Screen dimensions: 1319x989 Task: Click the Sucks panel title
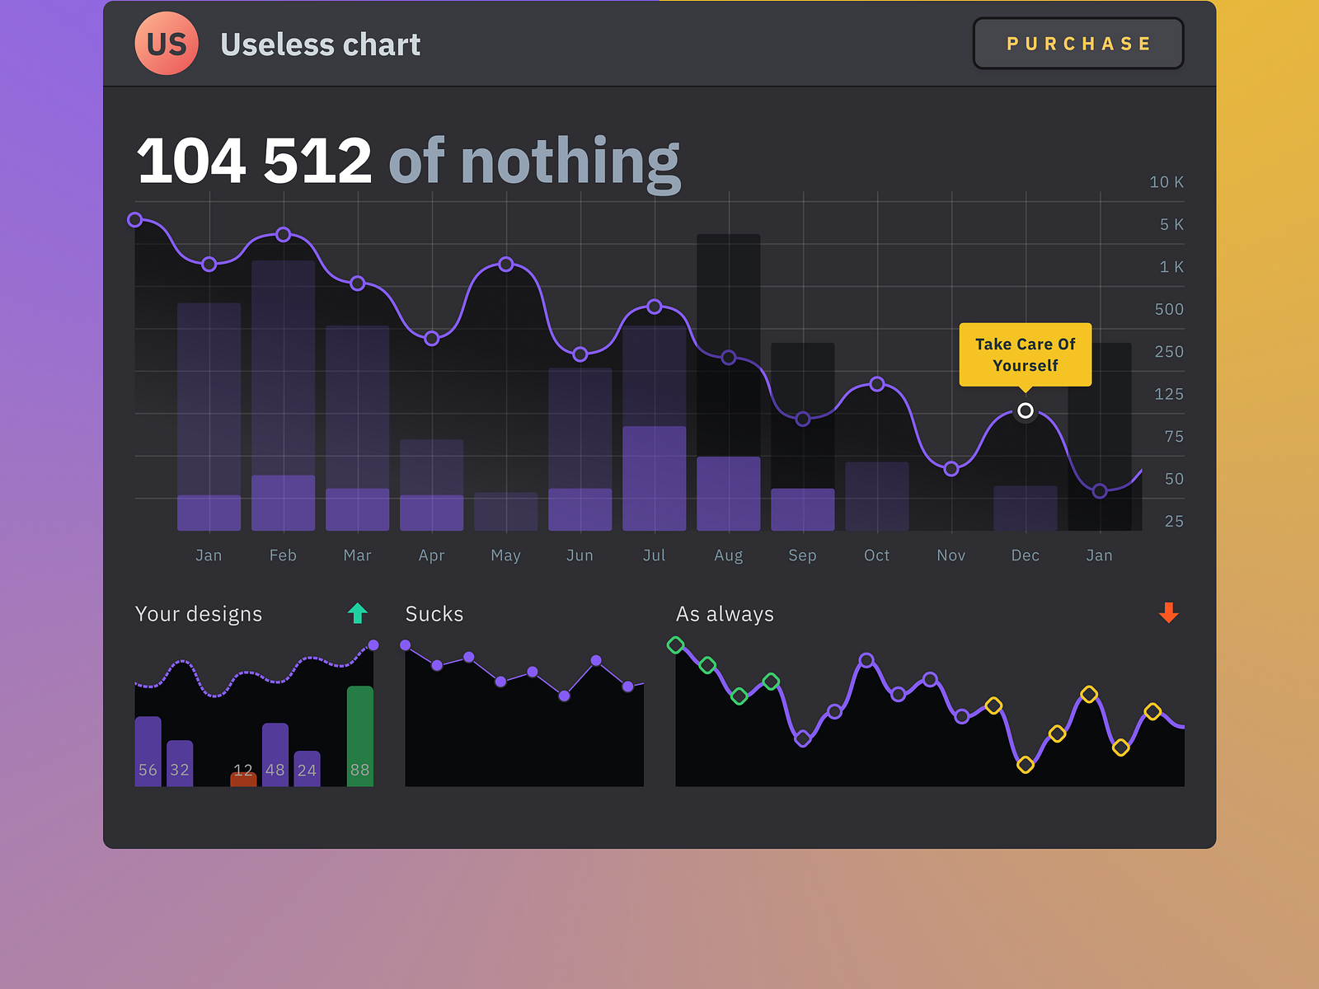tap(434, 613)
